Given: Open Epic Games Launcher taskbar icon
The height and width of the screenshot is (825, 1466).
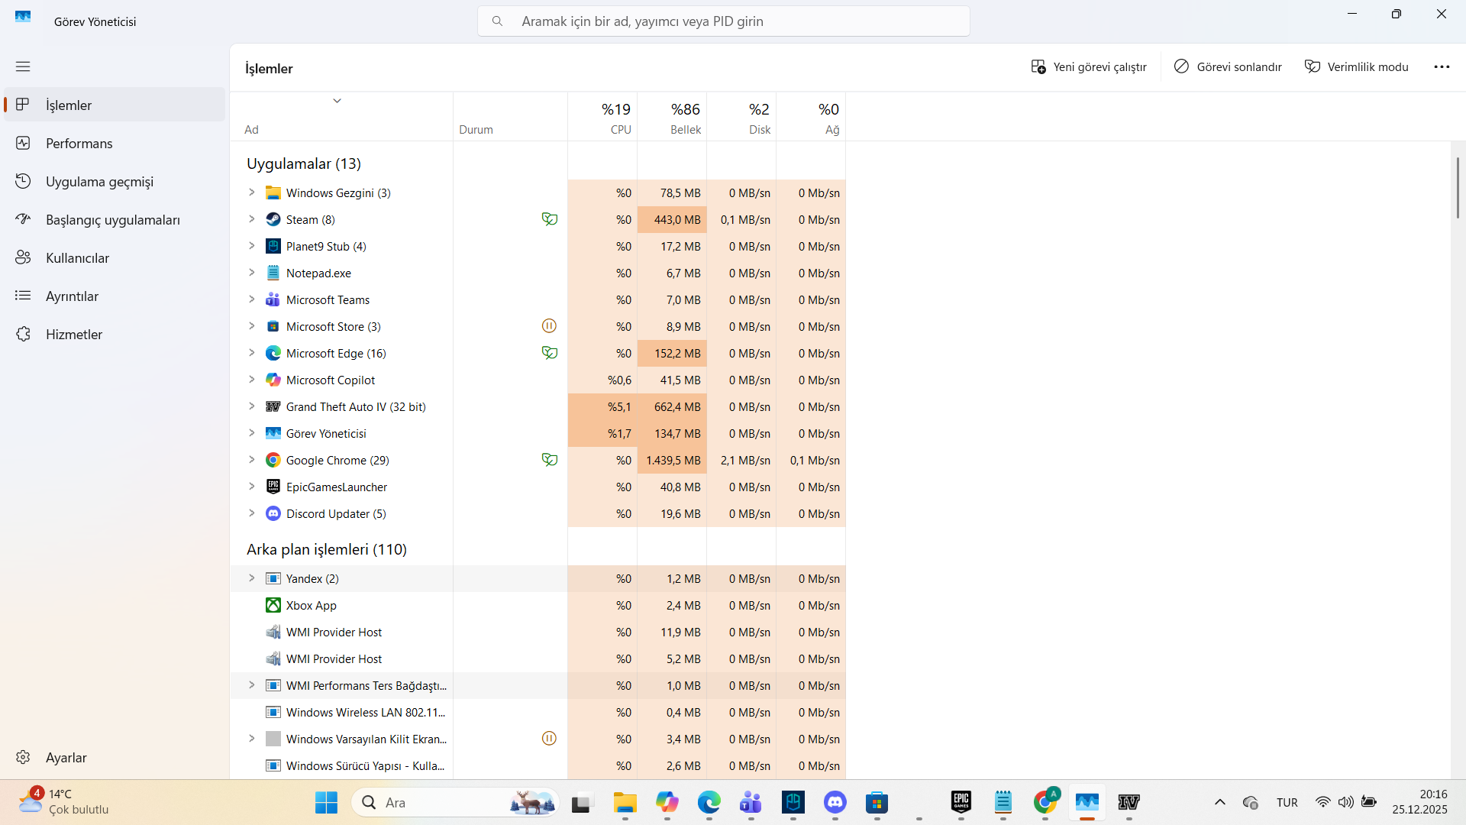Looking at the screenshot, I should point(961,802).
